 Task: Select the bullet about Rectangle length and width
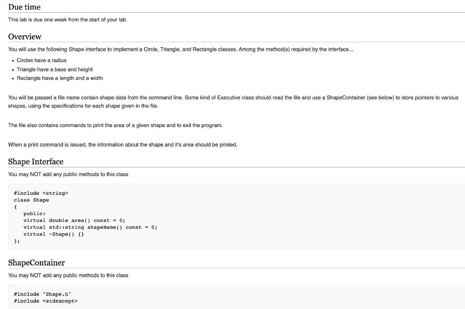click(59, 78)
